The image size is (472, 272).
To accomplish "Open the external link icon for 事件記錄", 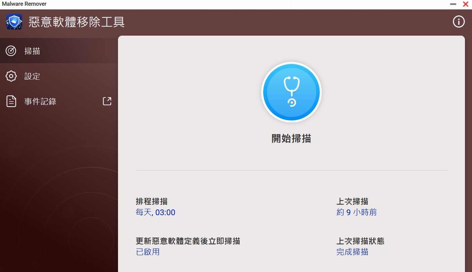I will [107, 101].
